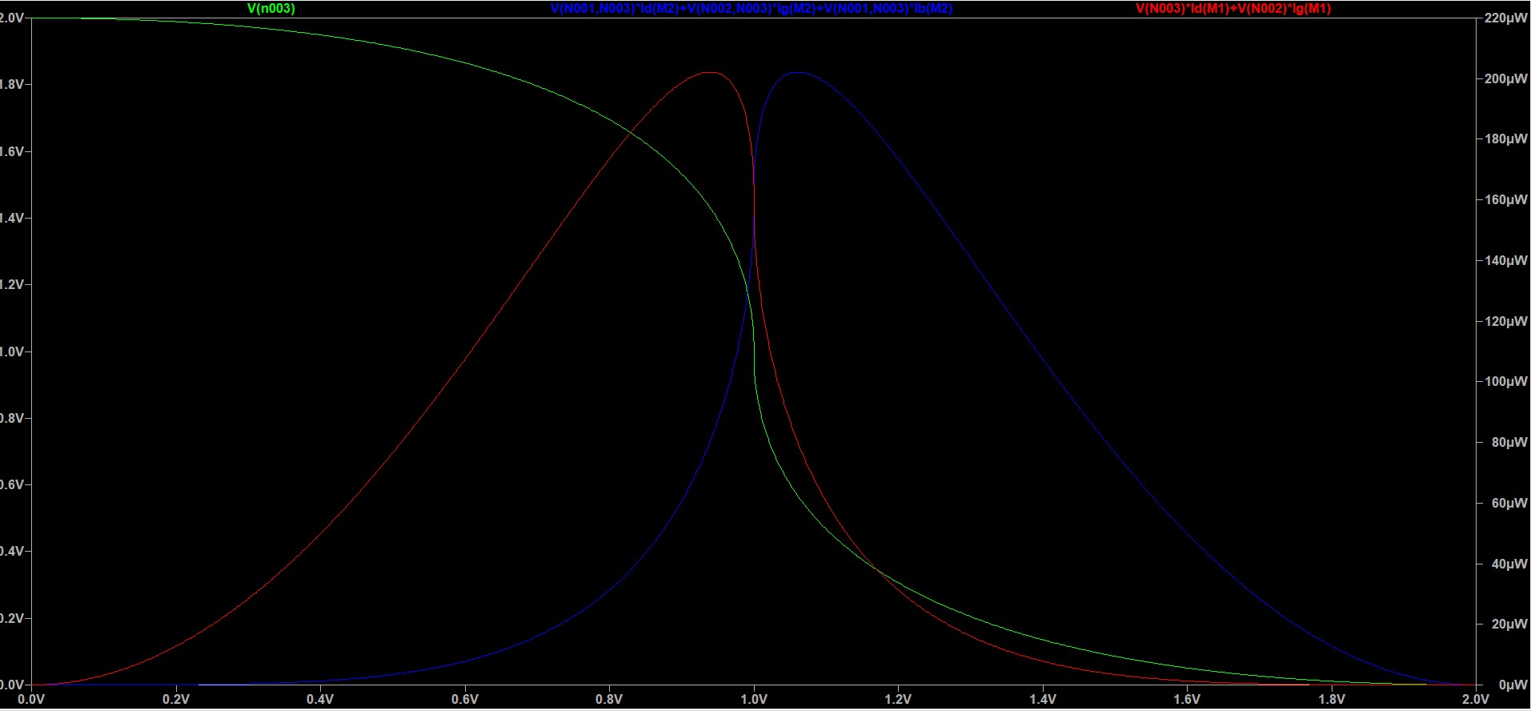Click the 80µW label on right axis
The image size is (1531, 711).
point(1509,442)
